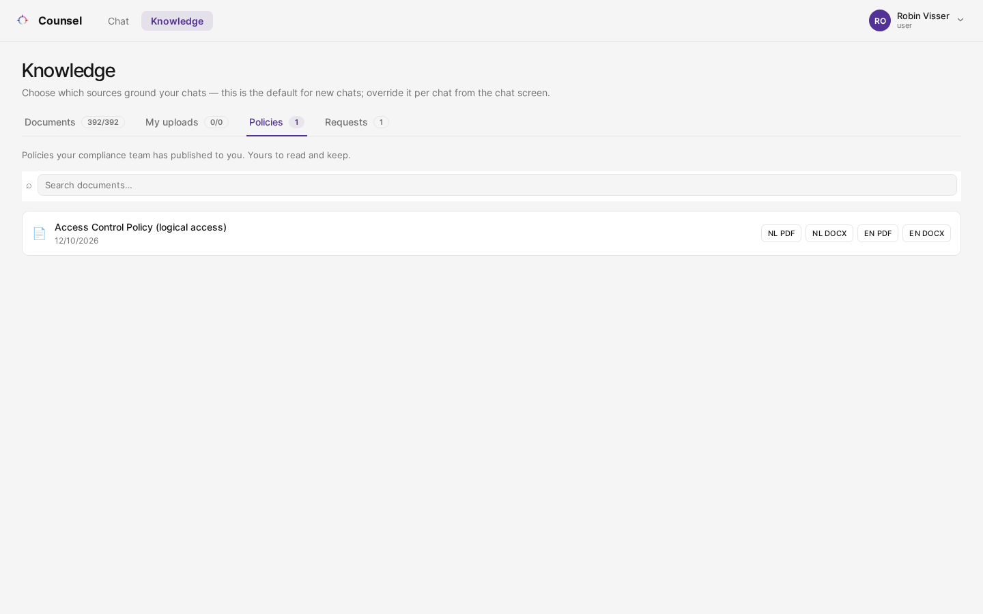Download the NL DOCX version

[829, 233]
